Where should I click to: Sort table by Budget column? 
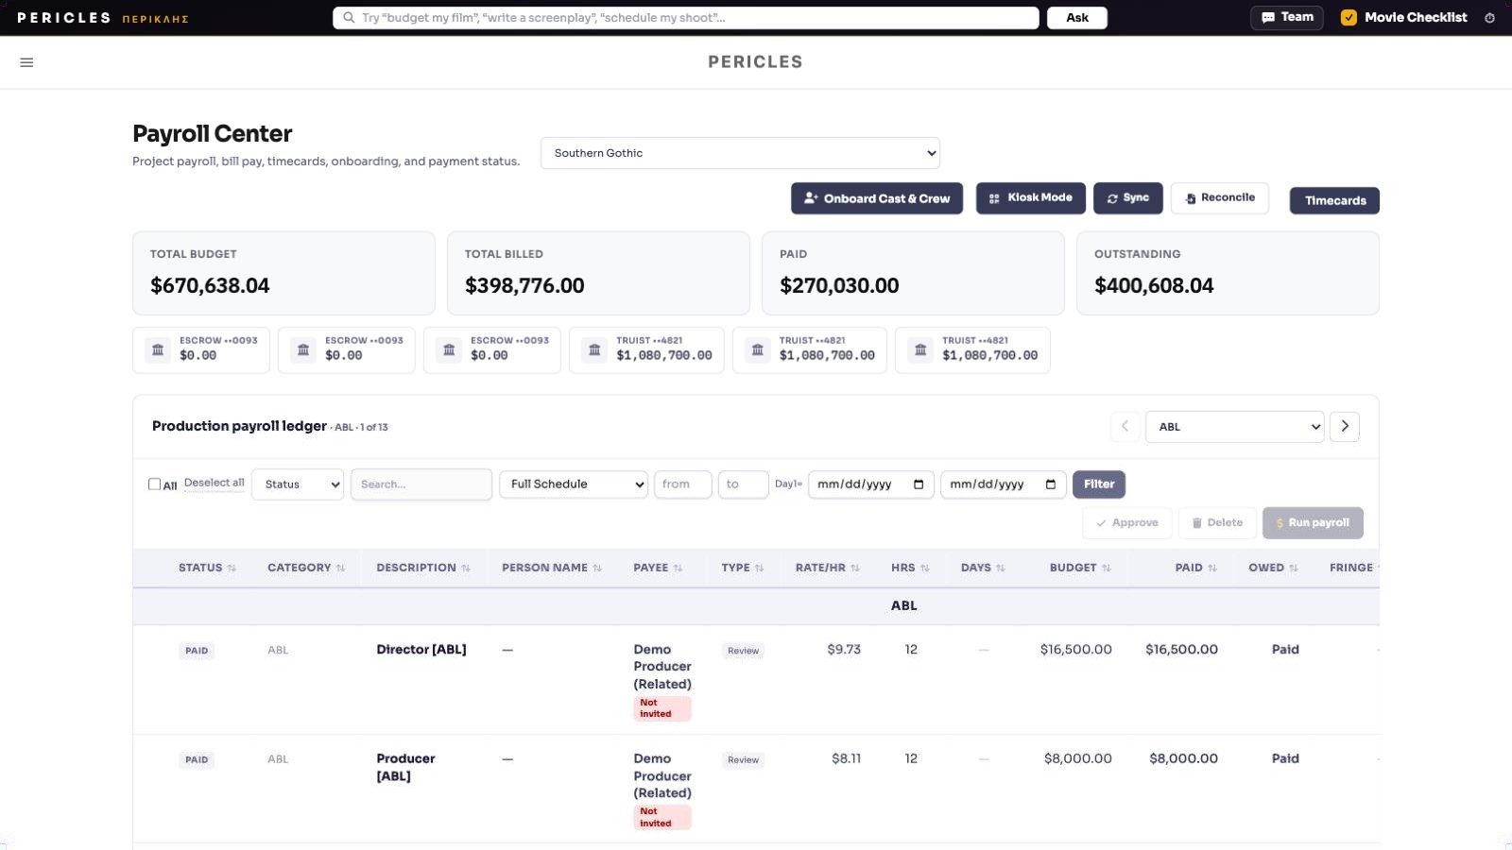pyautogui.click(x=1080, y=568)
